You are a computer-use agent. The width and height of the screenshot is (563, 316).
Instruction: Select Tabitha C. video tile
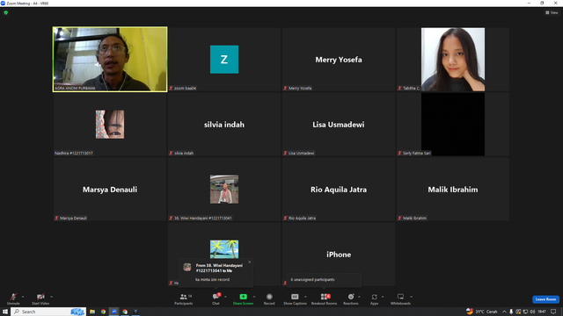click(453, 60)
